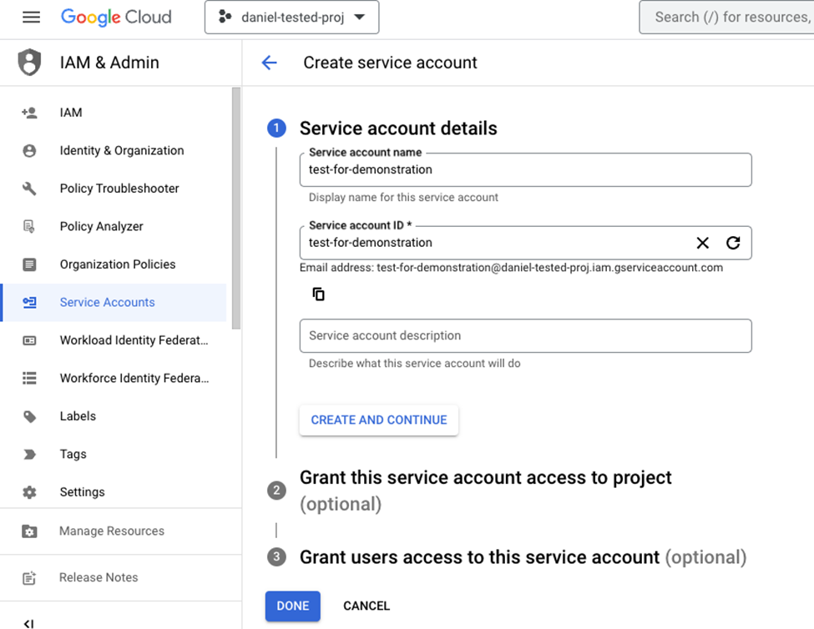Open Release Notes

click(99, 577)
